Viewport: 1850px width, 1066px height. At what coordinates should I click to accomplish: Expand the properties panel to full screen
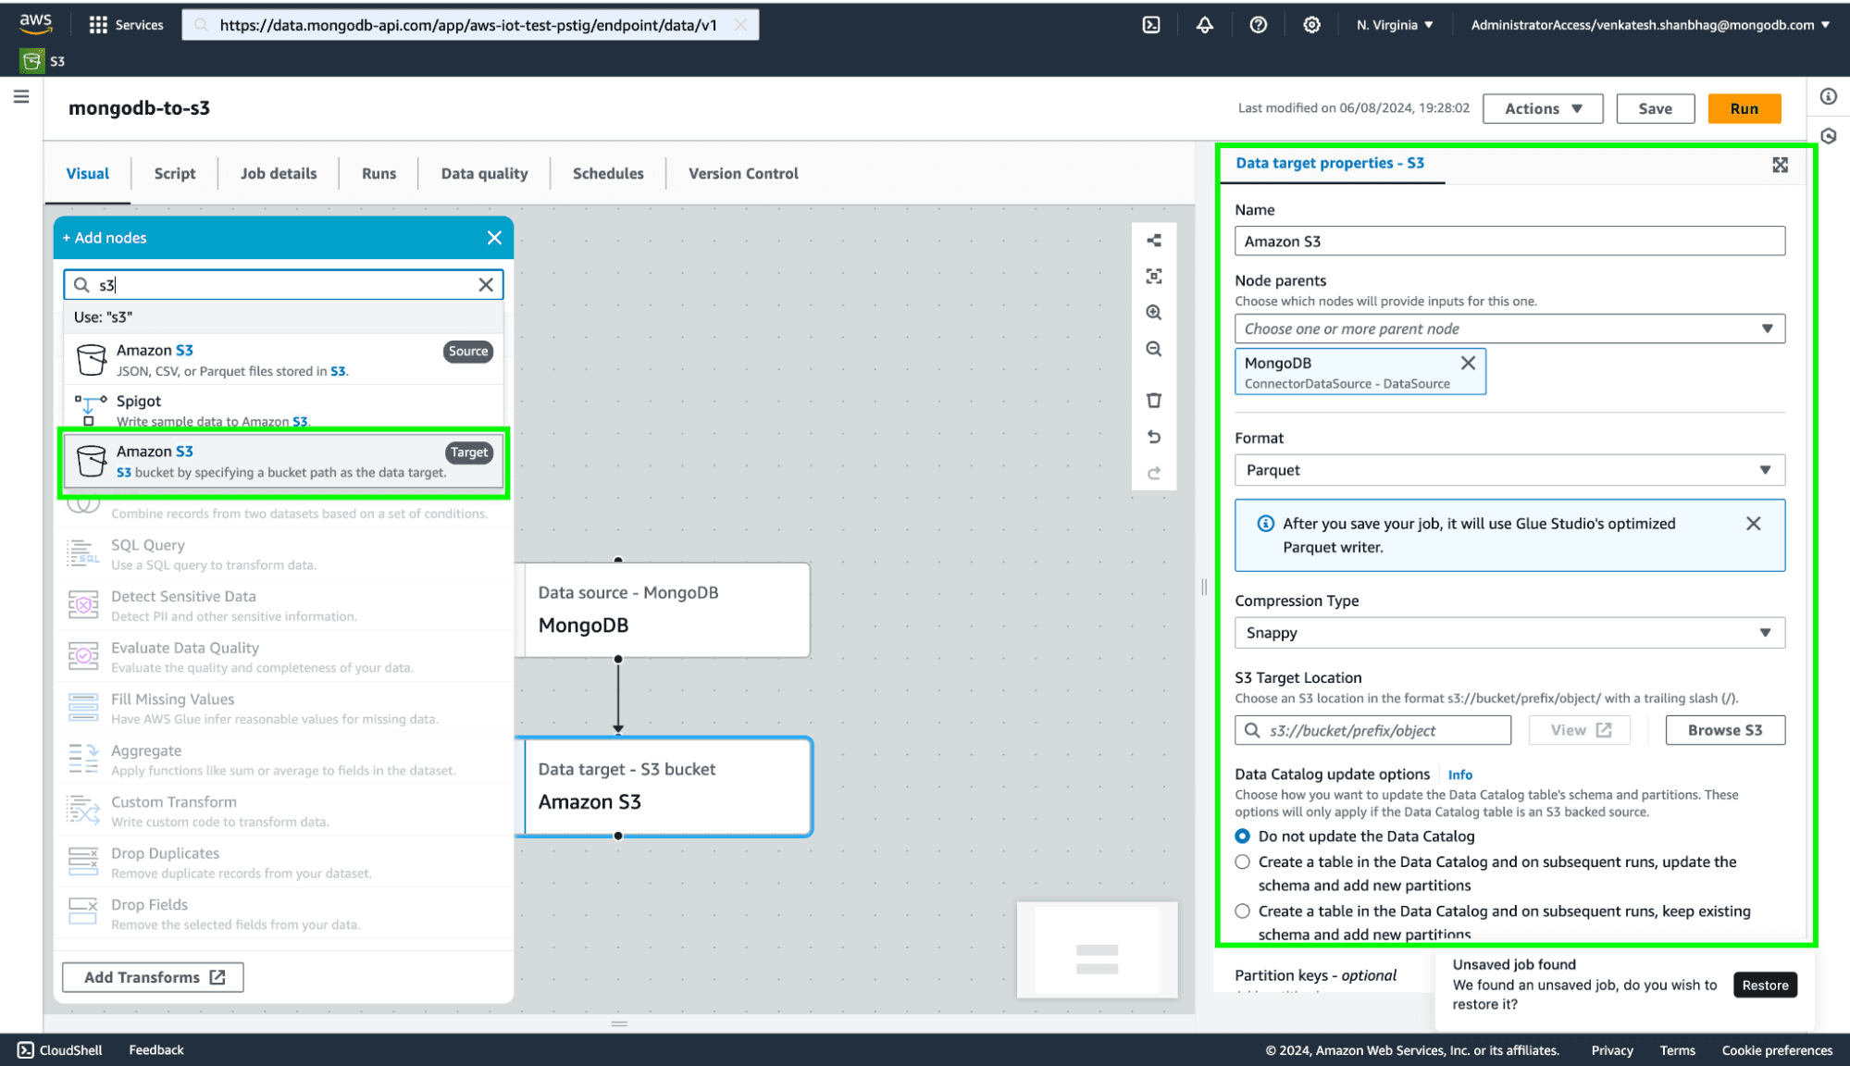tap(1780, 165)
